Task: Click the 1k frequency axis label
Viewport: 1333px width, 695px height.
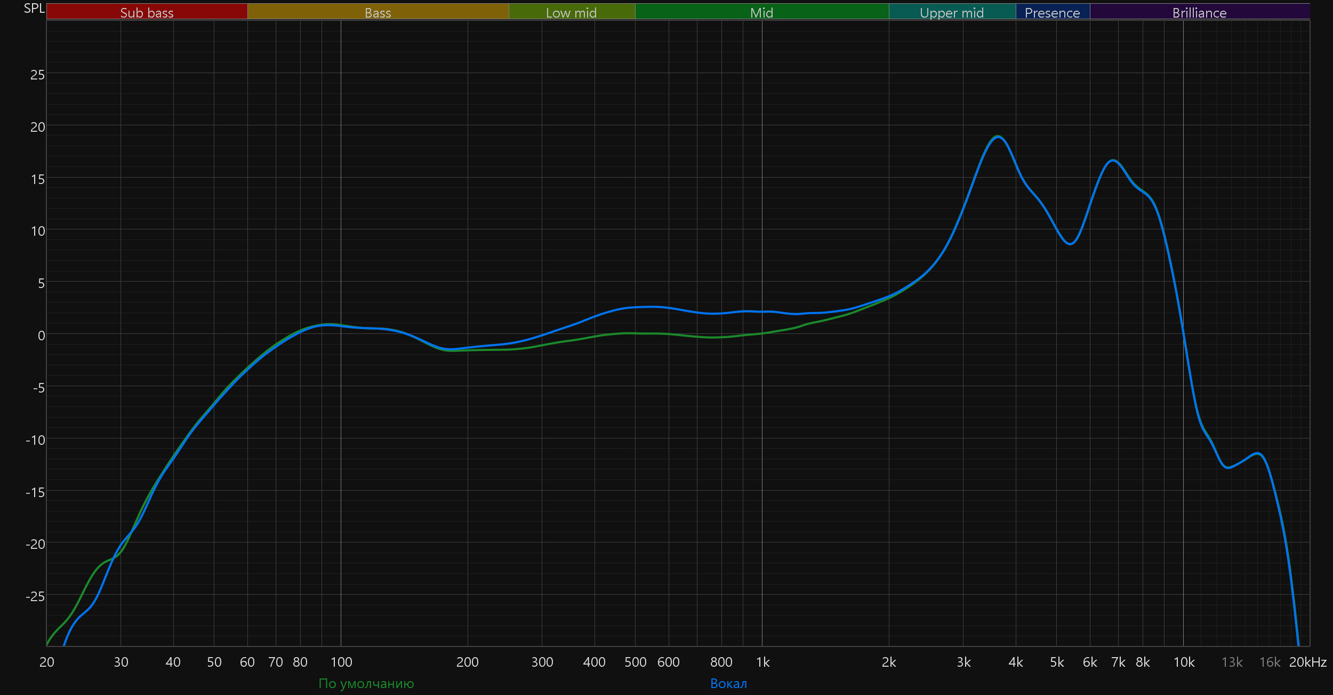Action: coord(762,662)
